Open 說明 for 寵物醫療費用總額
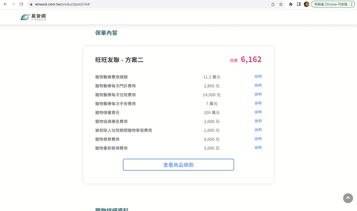Viewport: 357px width, 211px height. [258, 77]
